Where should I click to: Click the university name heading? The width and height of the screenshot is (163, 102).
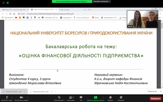click(x=81, y=33)
